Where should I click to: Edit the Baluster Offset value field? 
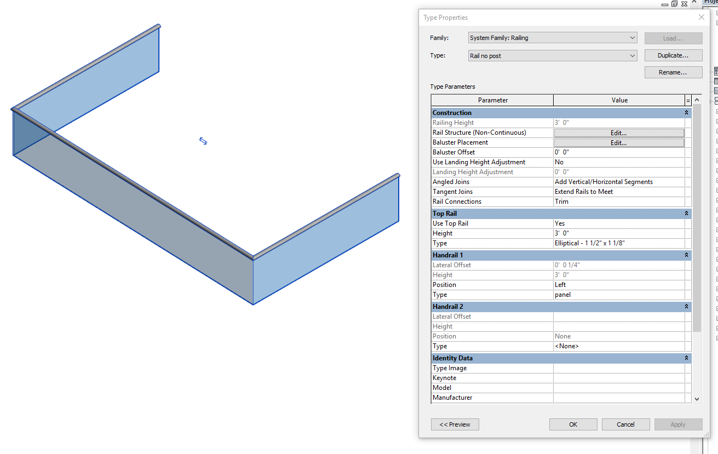[x=619, y=152]
